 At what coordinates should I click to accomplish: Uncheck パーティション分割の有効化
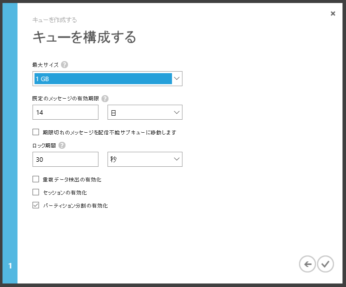click(35, 205)
